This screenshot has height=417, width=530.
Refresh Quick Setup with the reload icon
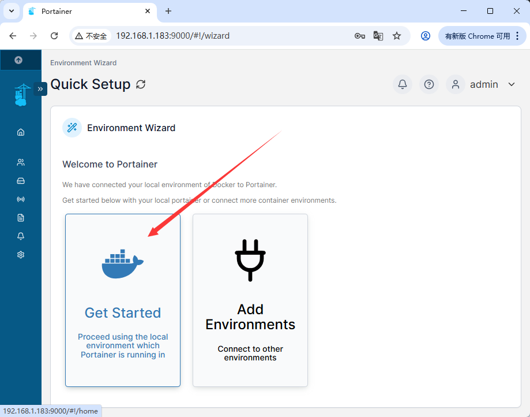[141, 84]
